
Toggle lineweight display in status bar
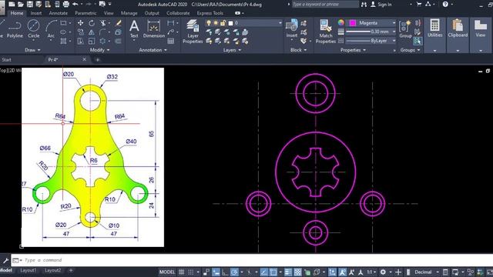coord(288,272)
